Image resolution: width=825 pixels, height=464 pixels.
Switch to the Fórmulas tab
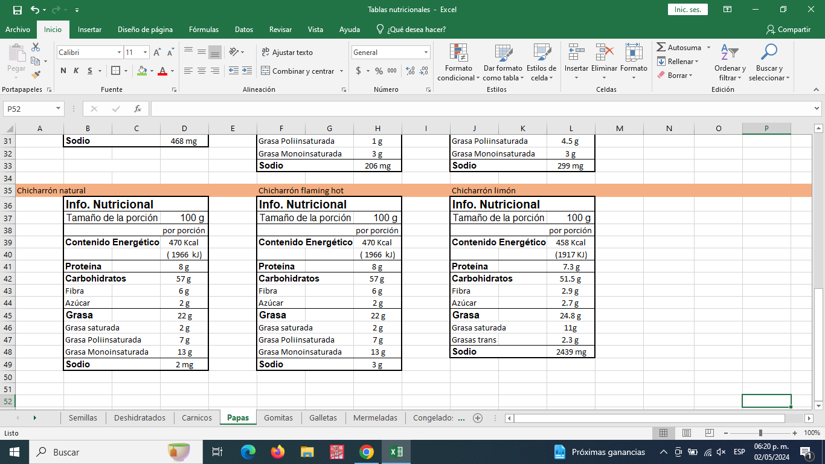[204, 29]
